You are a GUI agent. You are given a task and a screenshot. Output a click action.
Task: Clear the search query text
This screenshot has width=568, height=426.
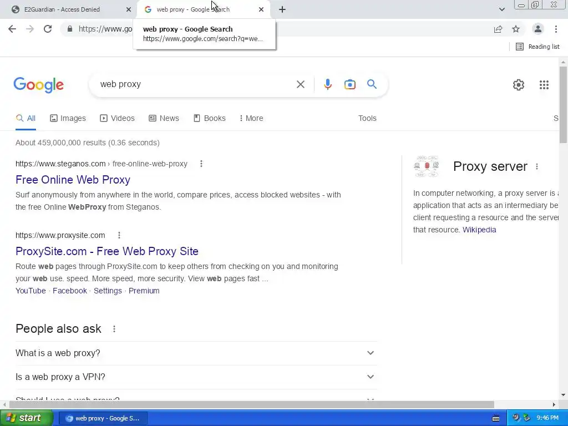[x=300, y=84]
